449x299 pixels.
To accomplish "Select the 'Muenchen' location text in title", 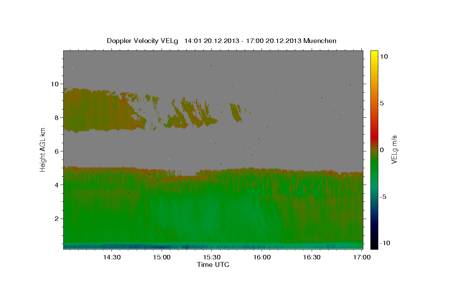I will point(320,41).
